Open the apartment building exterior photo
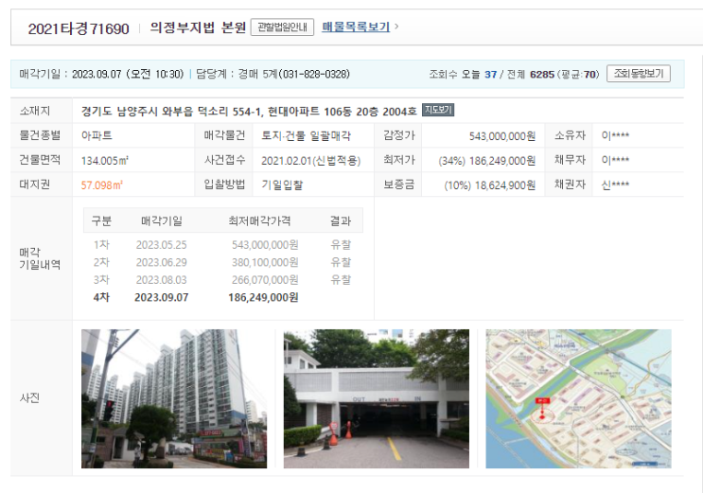 click(174, 398)
